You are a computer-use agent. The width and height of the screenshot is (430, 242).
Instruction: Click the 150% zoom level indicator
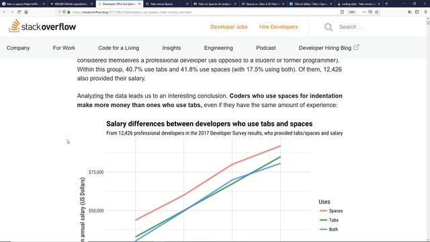pyautogui.click(x=351, y=12)
